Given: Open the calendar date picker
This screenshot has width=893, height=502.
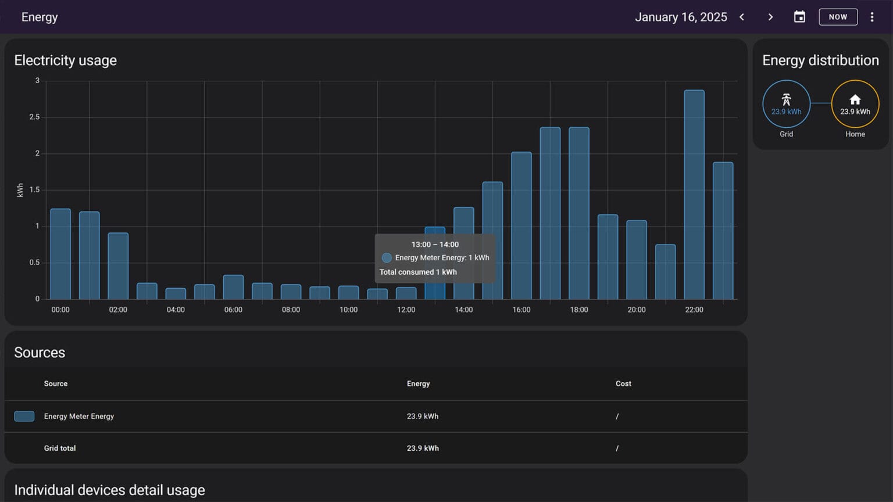Looking at the screenshot, I should point(799,17).
